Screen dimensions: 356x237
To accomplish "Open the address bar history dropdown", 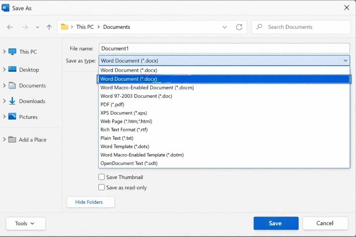I will pos(224,27).
